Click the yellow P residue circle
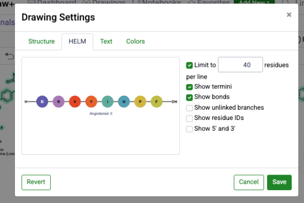The image size is (304, 203). [140, 102]
